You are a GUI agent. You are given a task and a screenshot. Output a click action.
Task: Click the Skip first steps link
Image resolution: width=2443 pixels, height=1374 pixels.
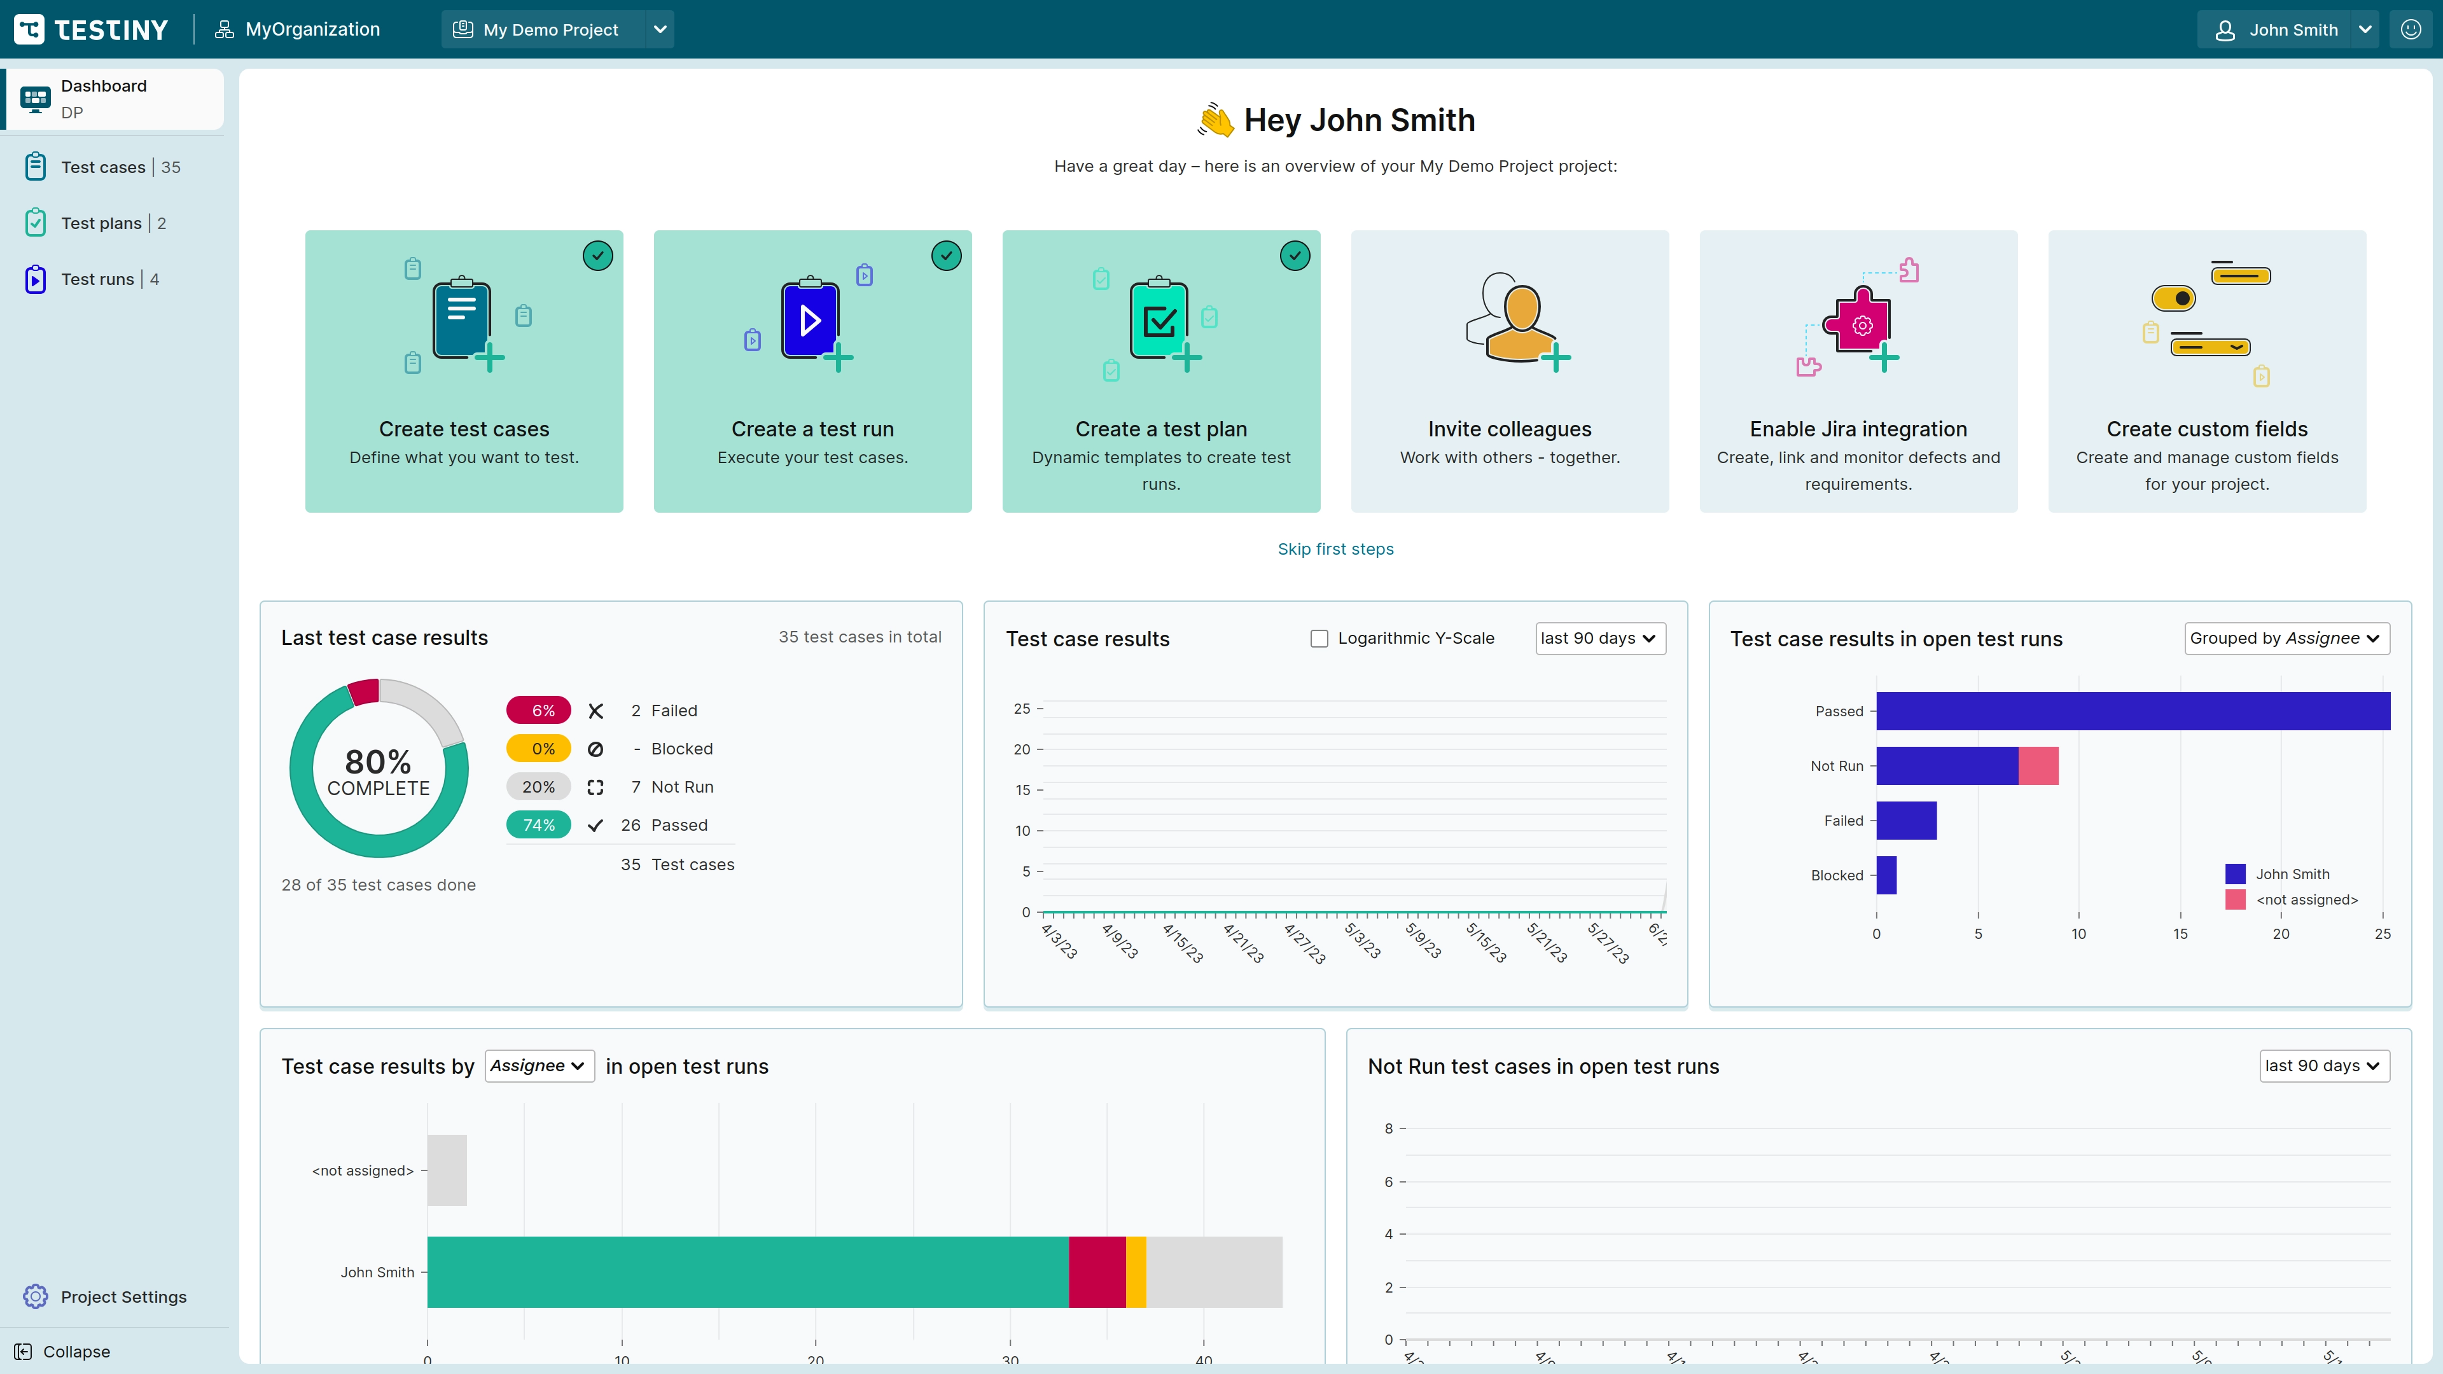click(1335, 549)
